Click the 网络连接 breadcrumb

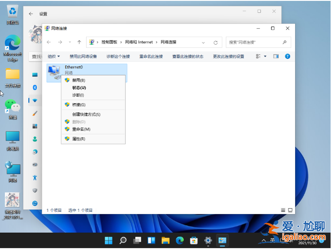(x=169, y=42)
